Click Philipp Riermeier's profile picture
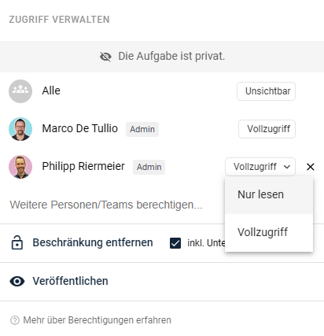Screen dimensions: 324x336 (20, 167)
